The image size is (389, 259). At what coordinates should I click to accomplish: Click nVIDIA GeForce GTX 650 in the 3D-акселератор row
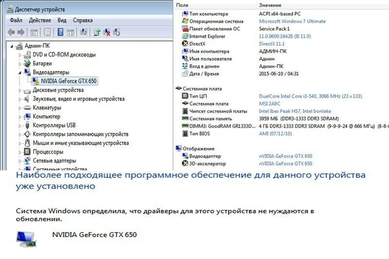[x=285, y=164]
